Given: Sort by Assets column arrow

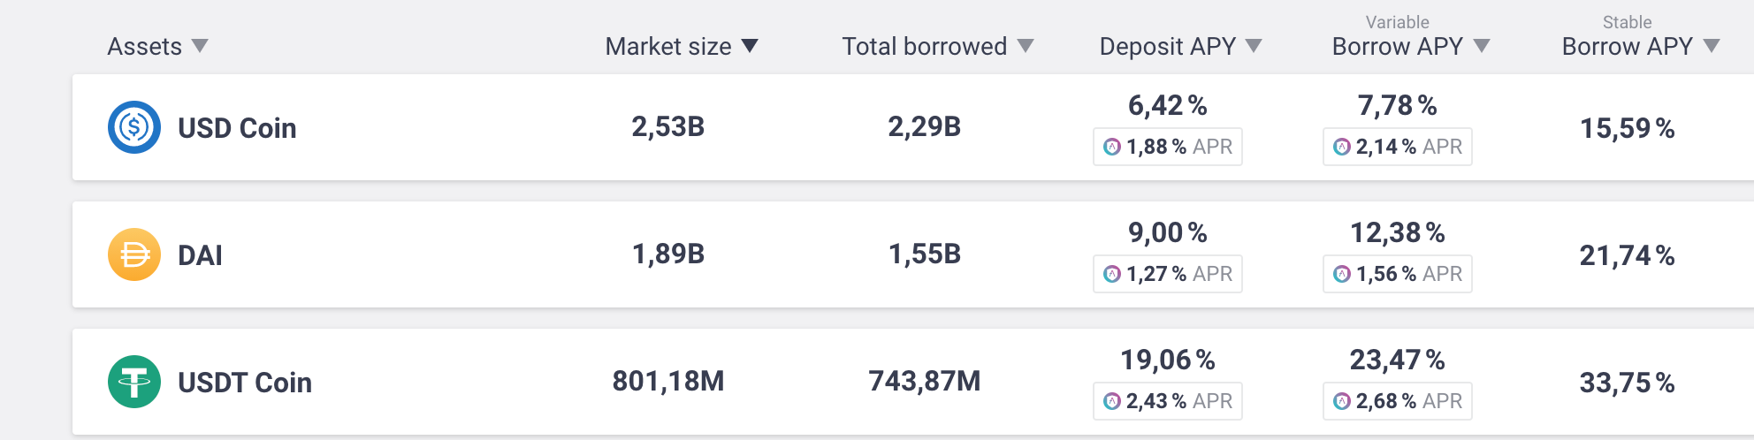Looking at the screenshot, I should pos(200,46).
